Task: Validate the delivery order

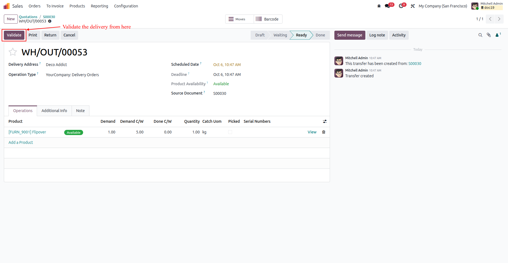Action: (x=14, y=35)
